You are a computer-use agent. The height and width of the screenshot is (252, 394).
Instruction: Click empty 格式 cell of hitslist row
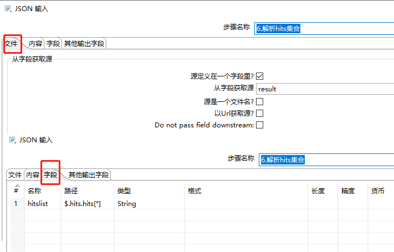(x=246, y=203)
